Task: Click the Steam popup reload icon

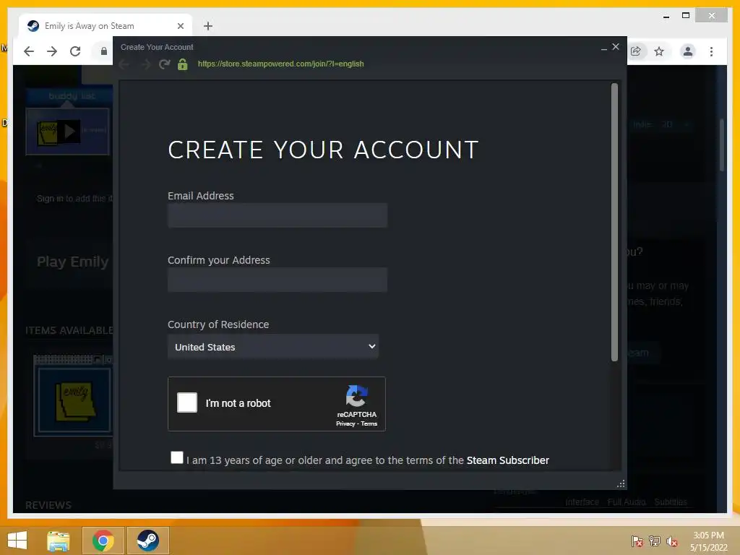Action: [164, 64]
